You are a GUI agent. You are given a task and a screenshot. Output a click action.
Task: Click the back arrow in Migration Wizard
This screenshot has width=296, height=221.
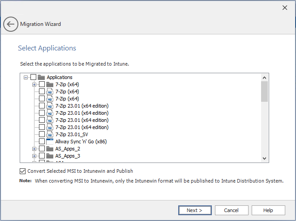click(11, 24)
